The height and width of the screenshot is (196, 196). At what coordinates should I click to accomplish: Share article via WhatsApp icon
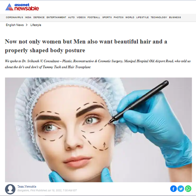[x=188, y=189]
